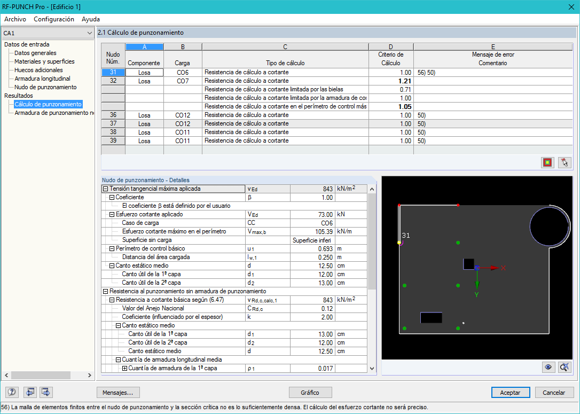The image size is (580, 414).
Task: Click the pick node in graphic icon
Action: pyautogui.click(x=565, y=162)
